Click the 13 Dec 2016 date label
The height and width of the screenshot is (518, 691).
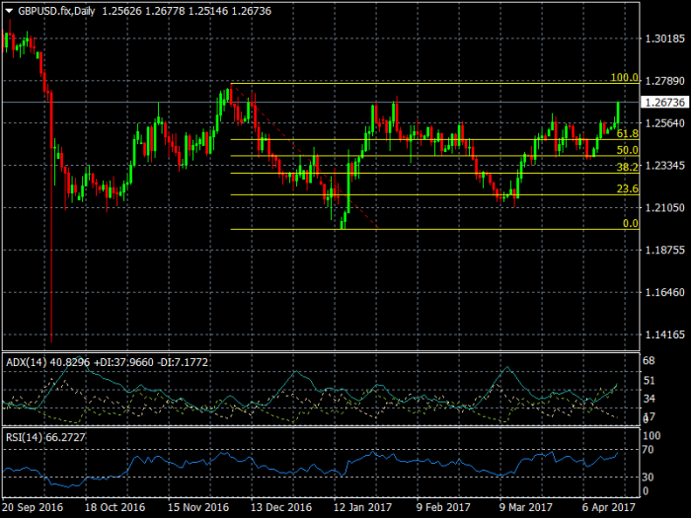tap(280, 507)
